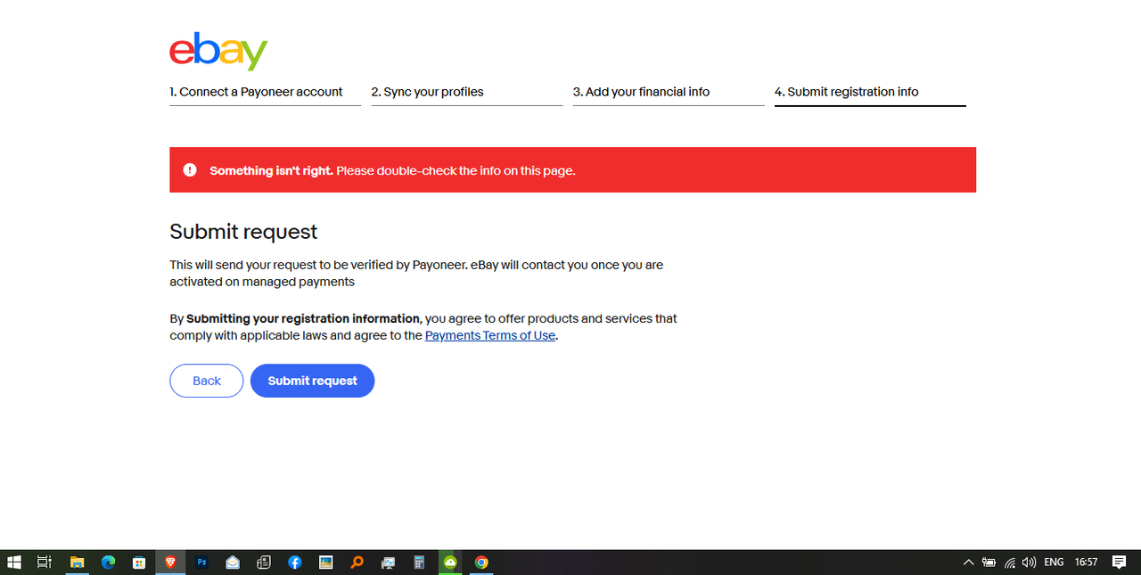Open File Explorer from the taskbar

point(78,563)
